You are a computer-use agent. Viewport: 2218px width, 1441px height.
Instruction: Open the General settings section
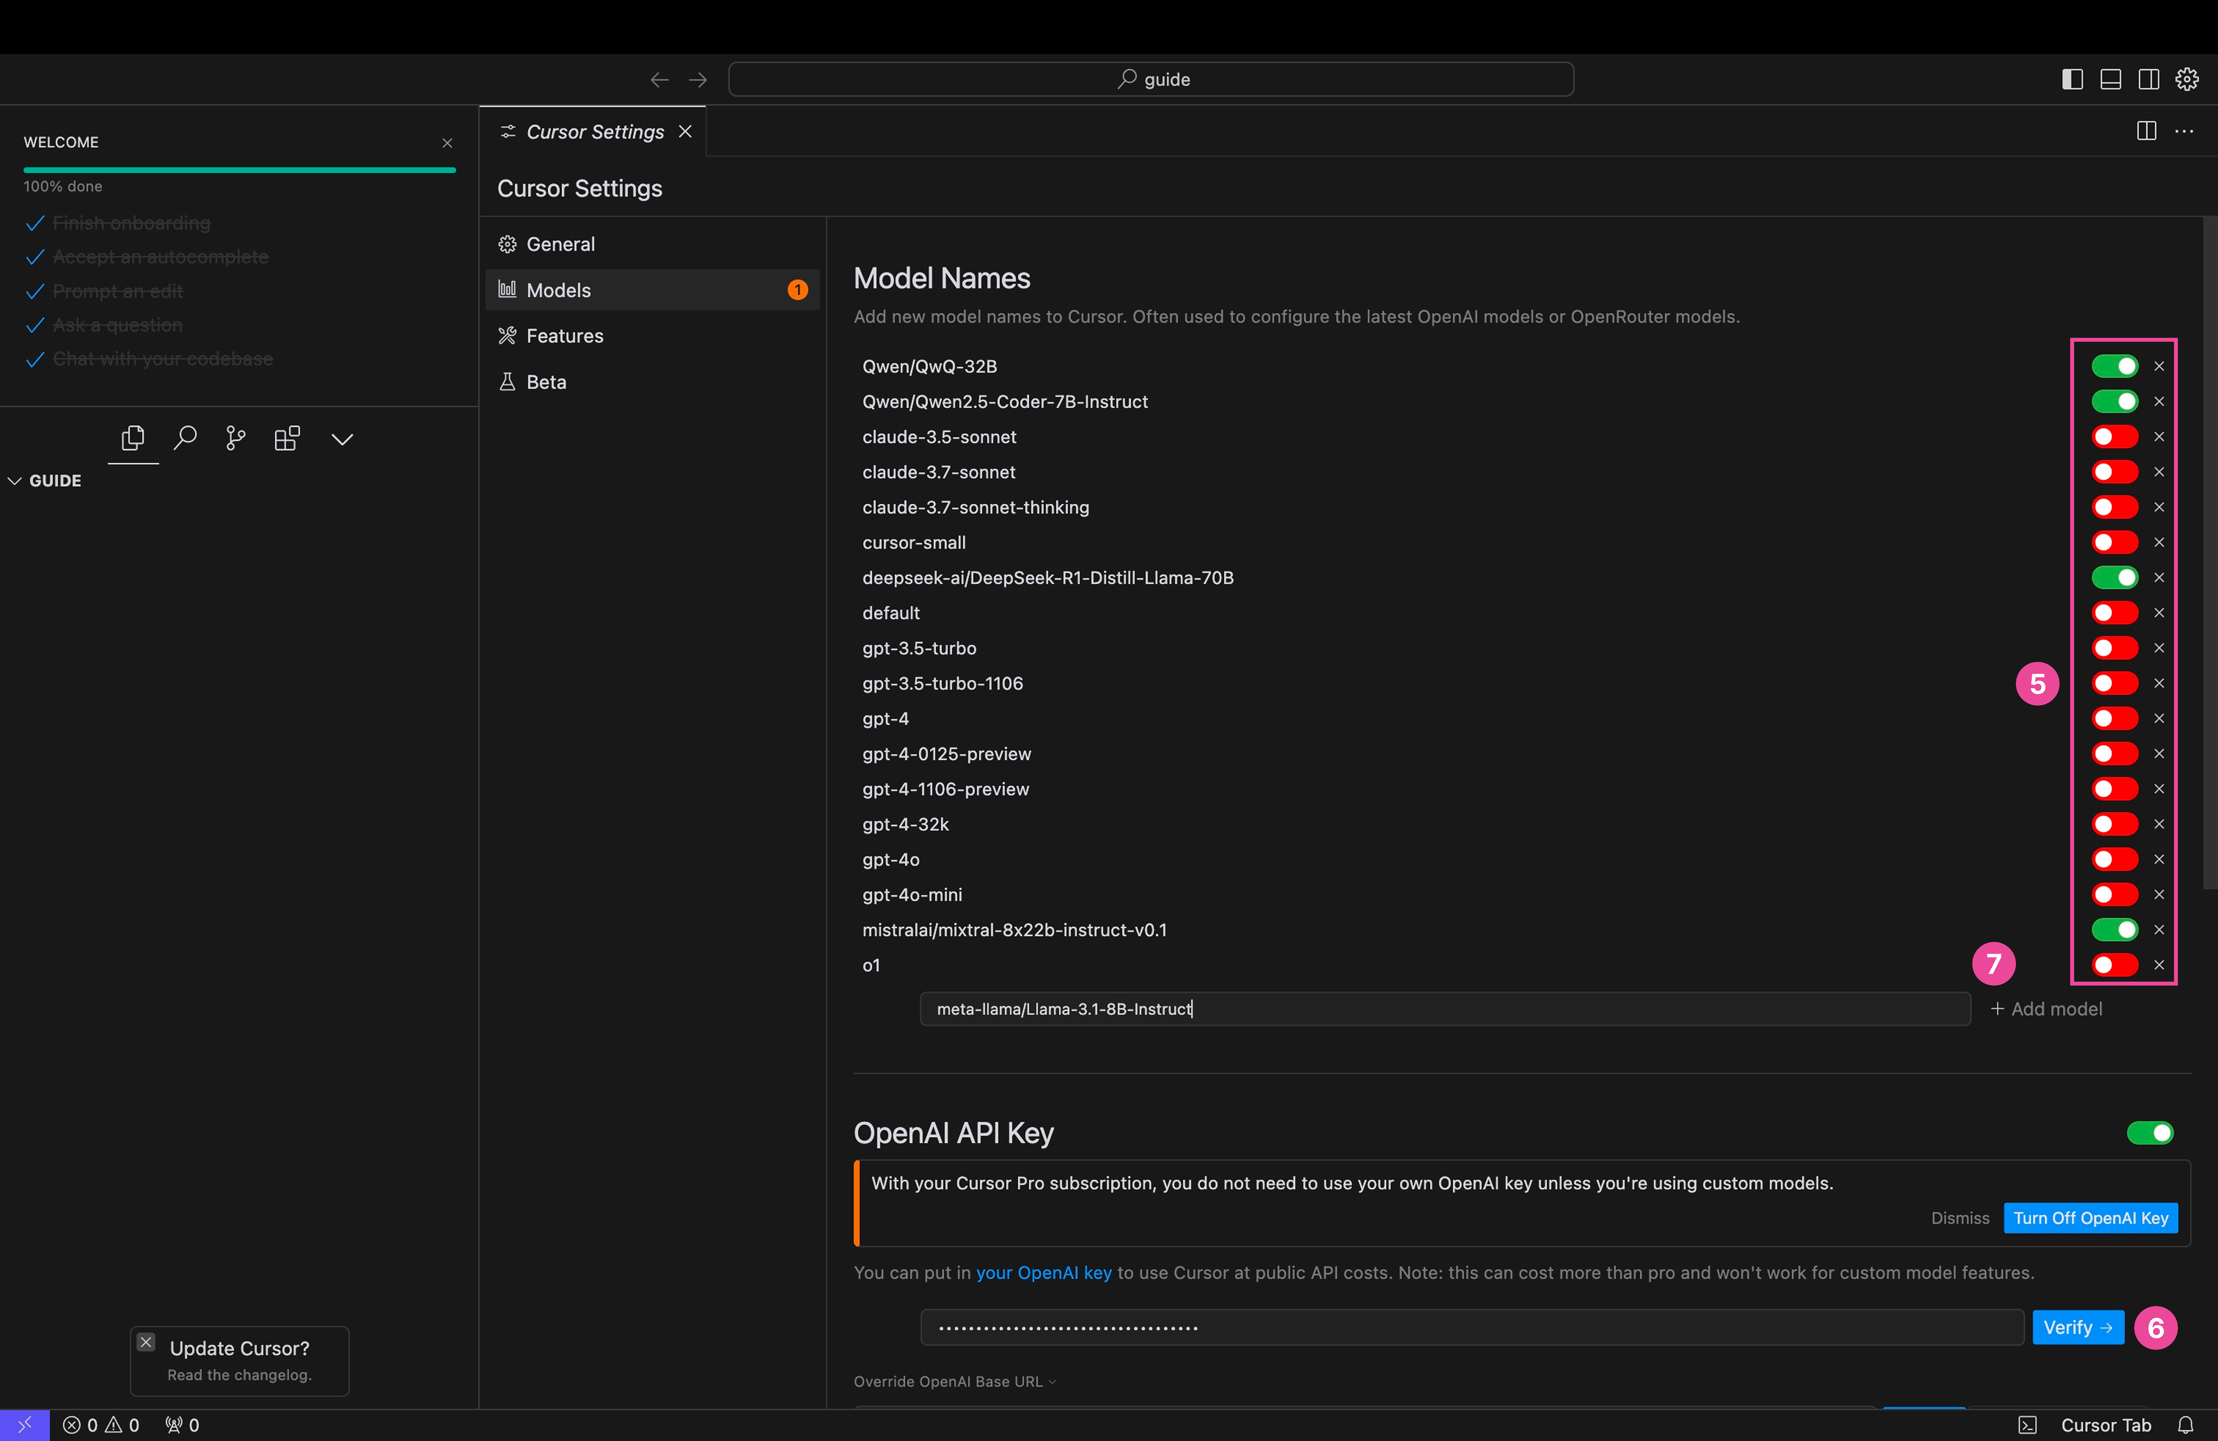pos(652,244)
